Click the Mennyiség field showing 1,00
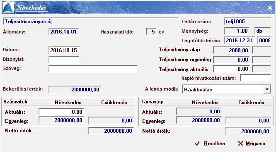Screen dimensions: 276x153 pos(237,31)
